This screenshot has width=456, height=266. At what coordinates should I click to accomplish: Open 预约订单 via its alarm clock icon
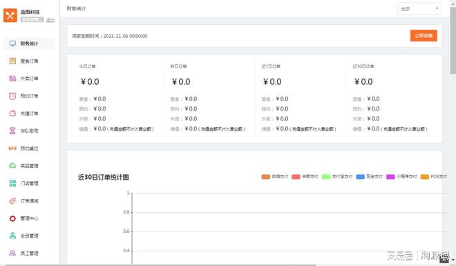pyautogui.click(x=12, y=95)
